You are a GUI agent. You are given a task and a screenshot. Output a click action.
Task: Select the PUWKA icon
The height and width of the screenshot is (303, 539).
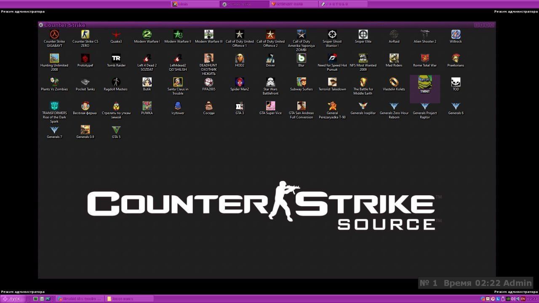click(x=147, y=106)
